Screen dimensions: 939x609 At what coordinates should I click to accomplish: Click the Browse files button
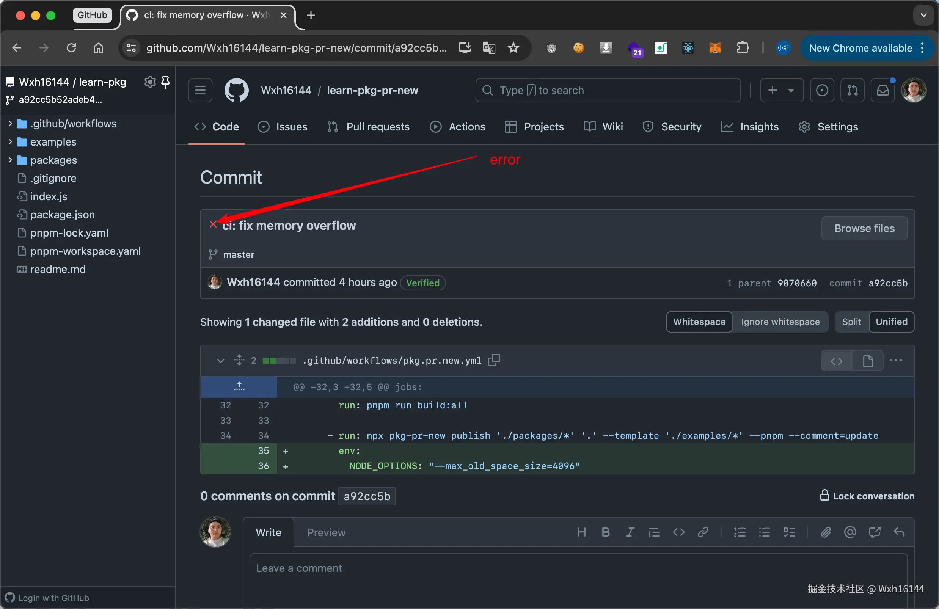pyautogui.click(x=864, y=228)
